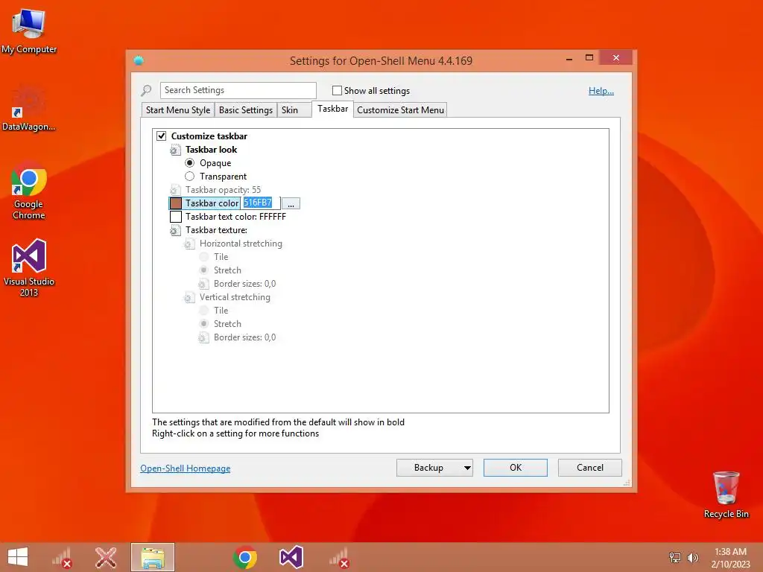Minimize the Open-Shell settings window
The image size is (763, 572).
point(569,58)
